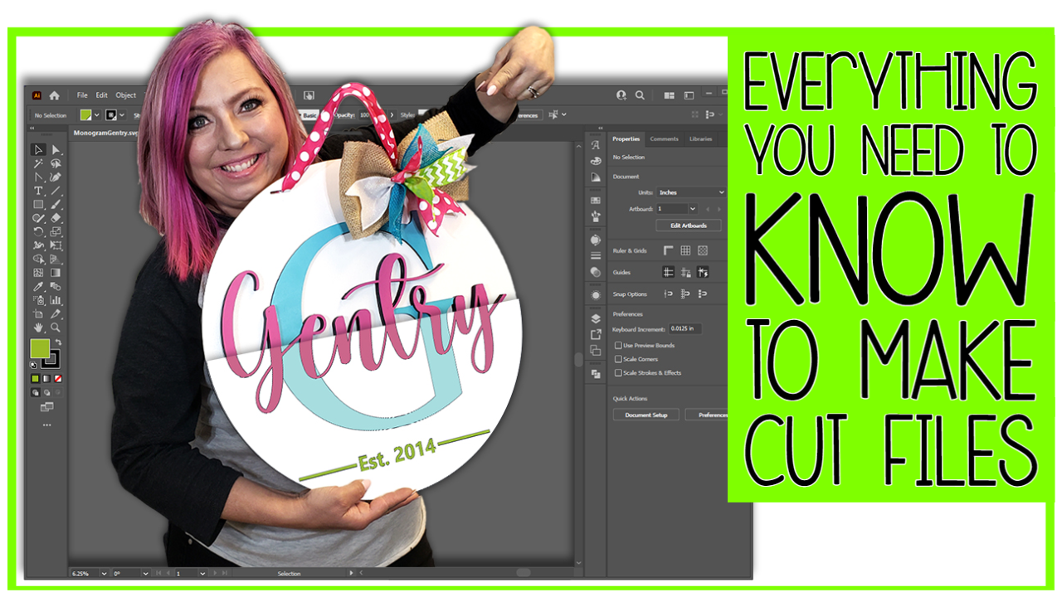The image size is (1062, 597).
Task: Open the Edit menu
Action: 101,95
